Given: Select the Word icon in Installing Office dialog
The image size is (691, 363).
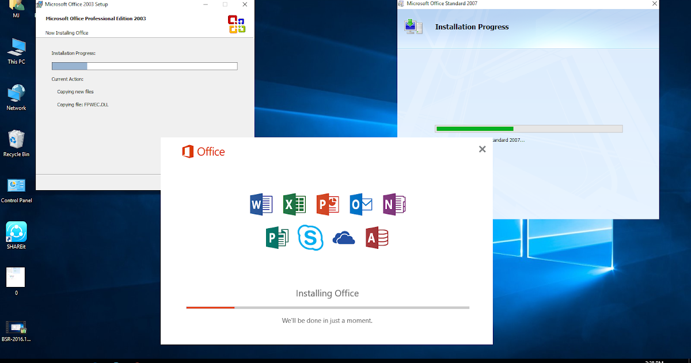Looking at the screenshot, I should [261, 205].
